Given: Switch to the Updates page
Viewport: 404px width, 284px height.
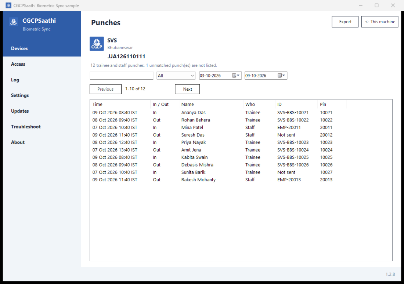Looking at the screenshot, I should [x=42, y=111].
